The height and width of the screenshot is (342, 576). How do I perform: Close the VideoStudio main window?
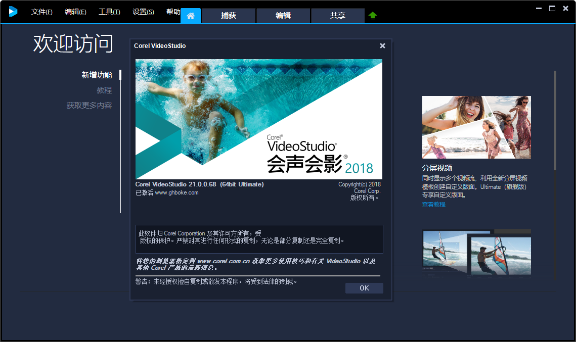tap(566, 8)
